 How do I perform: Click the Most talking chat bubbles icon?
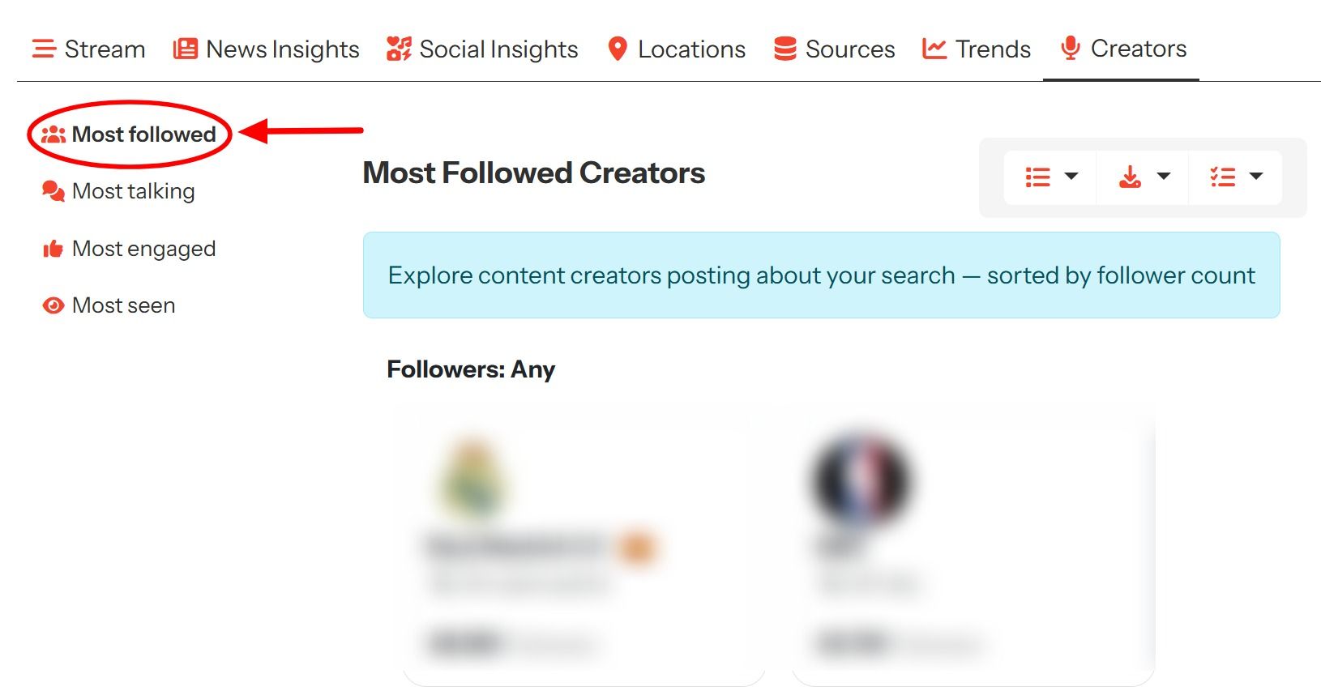[53, 191]
